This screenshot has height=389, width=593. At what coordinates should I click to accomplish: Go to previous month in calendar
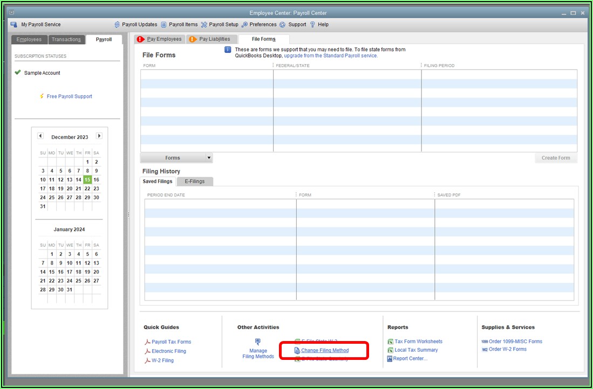pos(40,136)
